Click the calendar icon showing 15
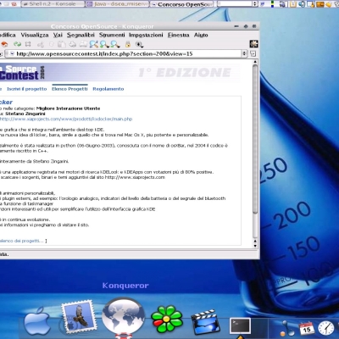 [307, 329]
